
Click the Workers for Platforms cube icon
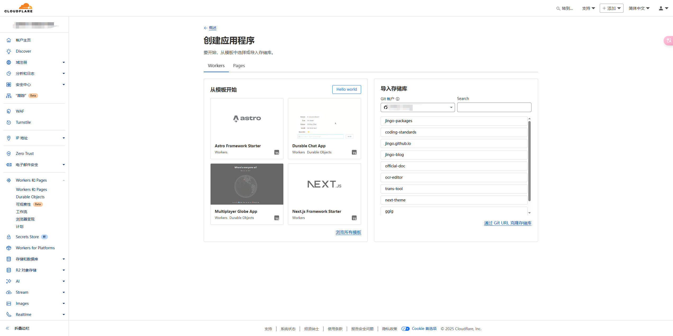pyautogui.click(x=9, y=248)
